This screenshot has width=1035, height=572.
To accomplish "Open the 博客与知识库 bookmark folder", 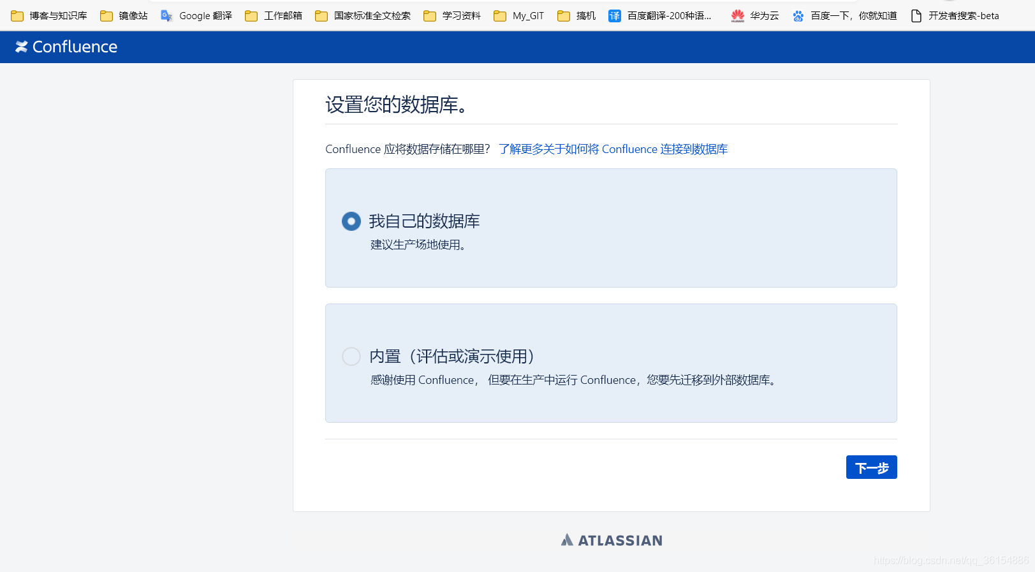I will pos(49,15).
